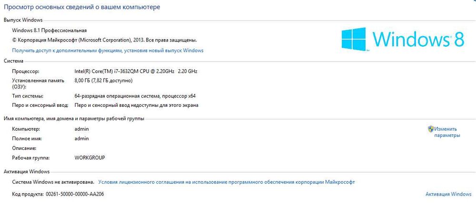The width and height of the screenshot is (476, 207).
Task: Click the Активация Windows section header
Action: tap(26, 171)
